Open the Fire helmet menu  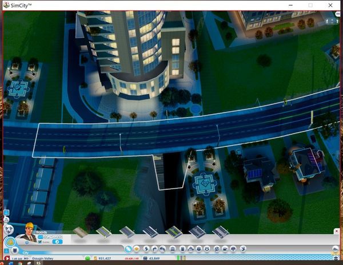190,249
